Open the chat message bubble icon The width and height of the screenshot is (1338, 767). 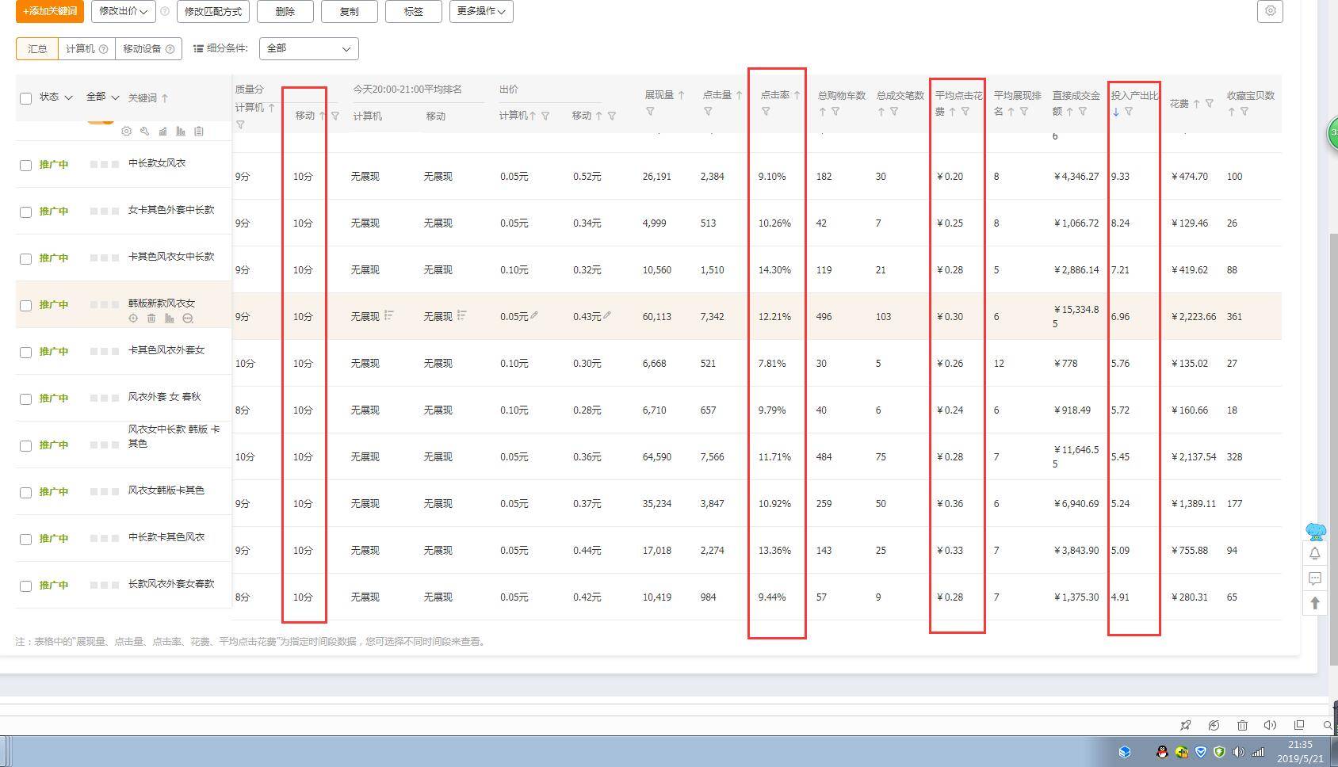pyautogui.click(x=1315, y=578)
